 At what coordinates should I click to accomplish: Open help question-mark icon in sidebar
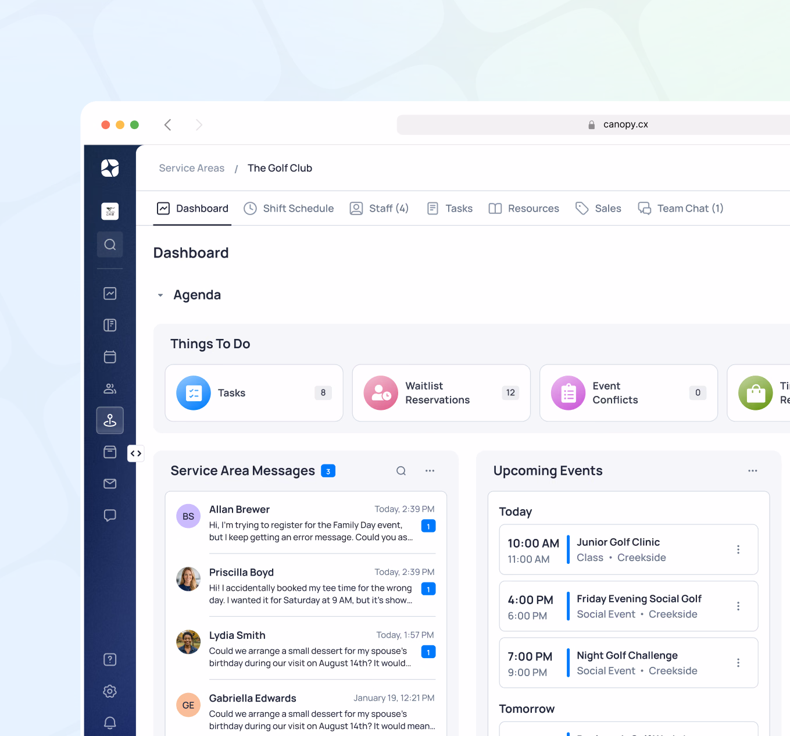110,659
